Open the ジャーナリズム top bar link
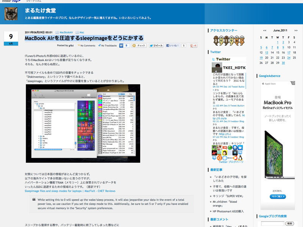Image resolution: width=303 pixels, height=227 pixels. point(34,1)
